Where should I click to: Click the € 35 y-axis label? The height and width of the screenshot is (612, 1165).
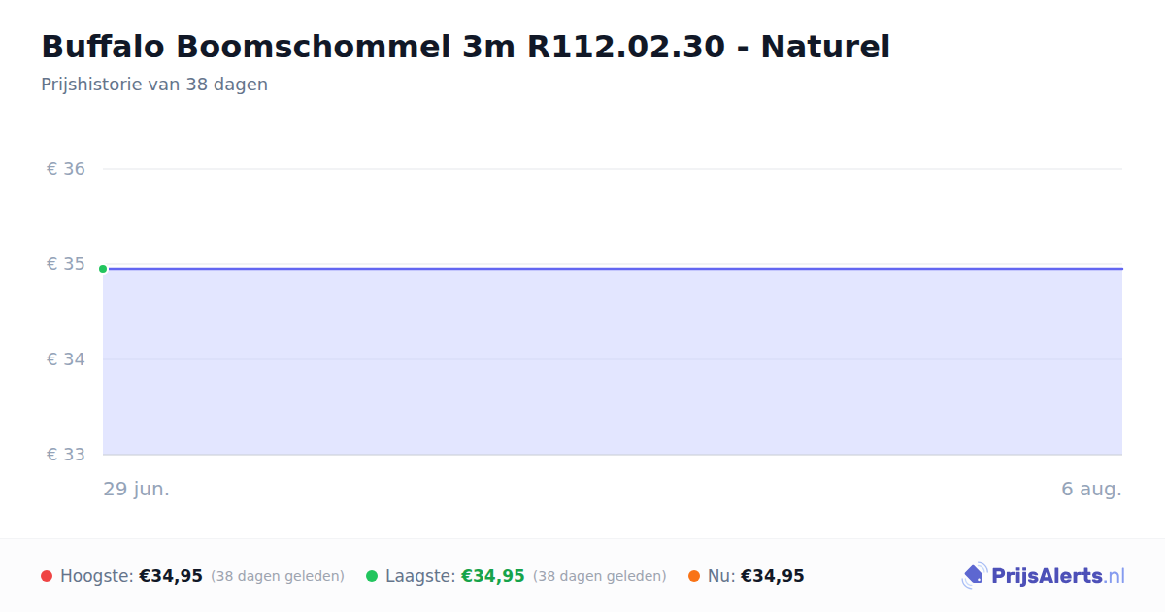(66, 264)
